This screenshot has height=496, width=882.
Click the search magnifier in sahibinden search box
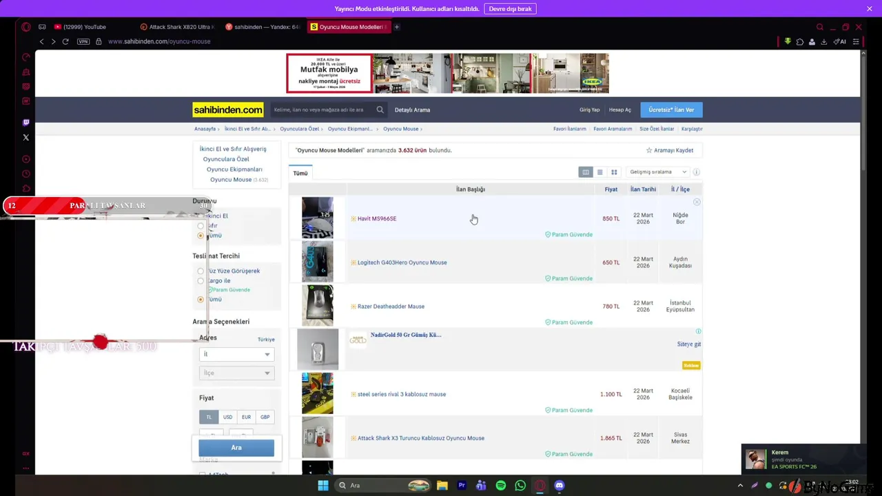pyautogui.click(x=380, y=110)
